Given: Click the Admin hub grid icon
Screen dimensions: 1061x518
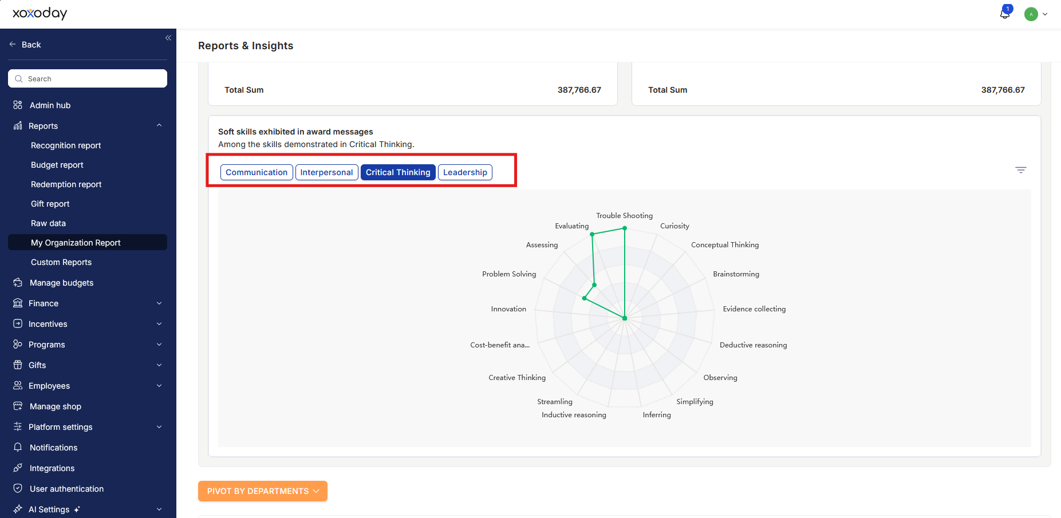Looking at the screenshot, I should (x=18, y=105).
